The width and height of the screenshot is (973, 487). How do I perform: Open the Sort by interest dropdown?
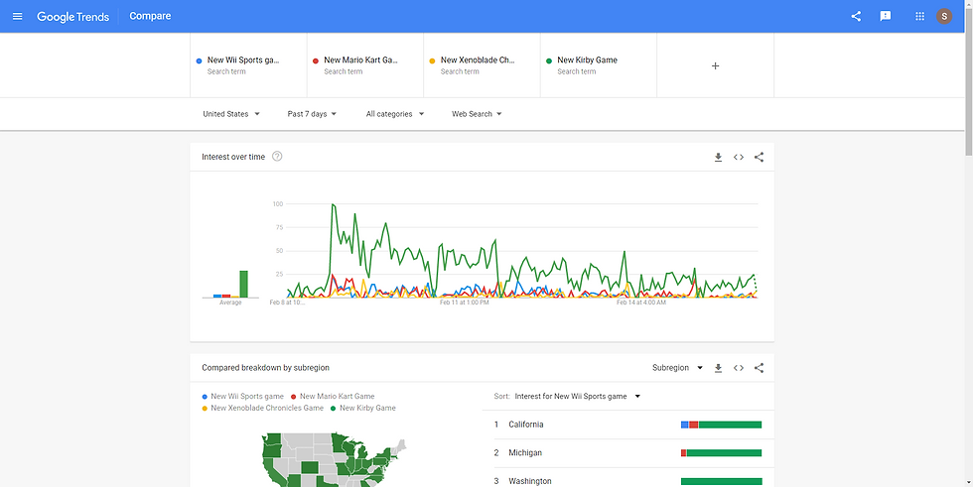[578, 396]
